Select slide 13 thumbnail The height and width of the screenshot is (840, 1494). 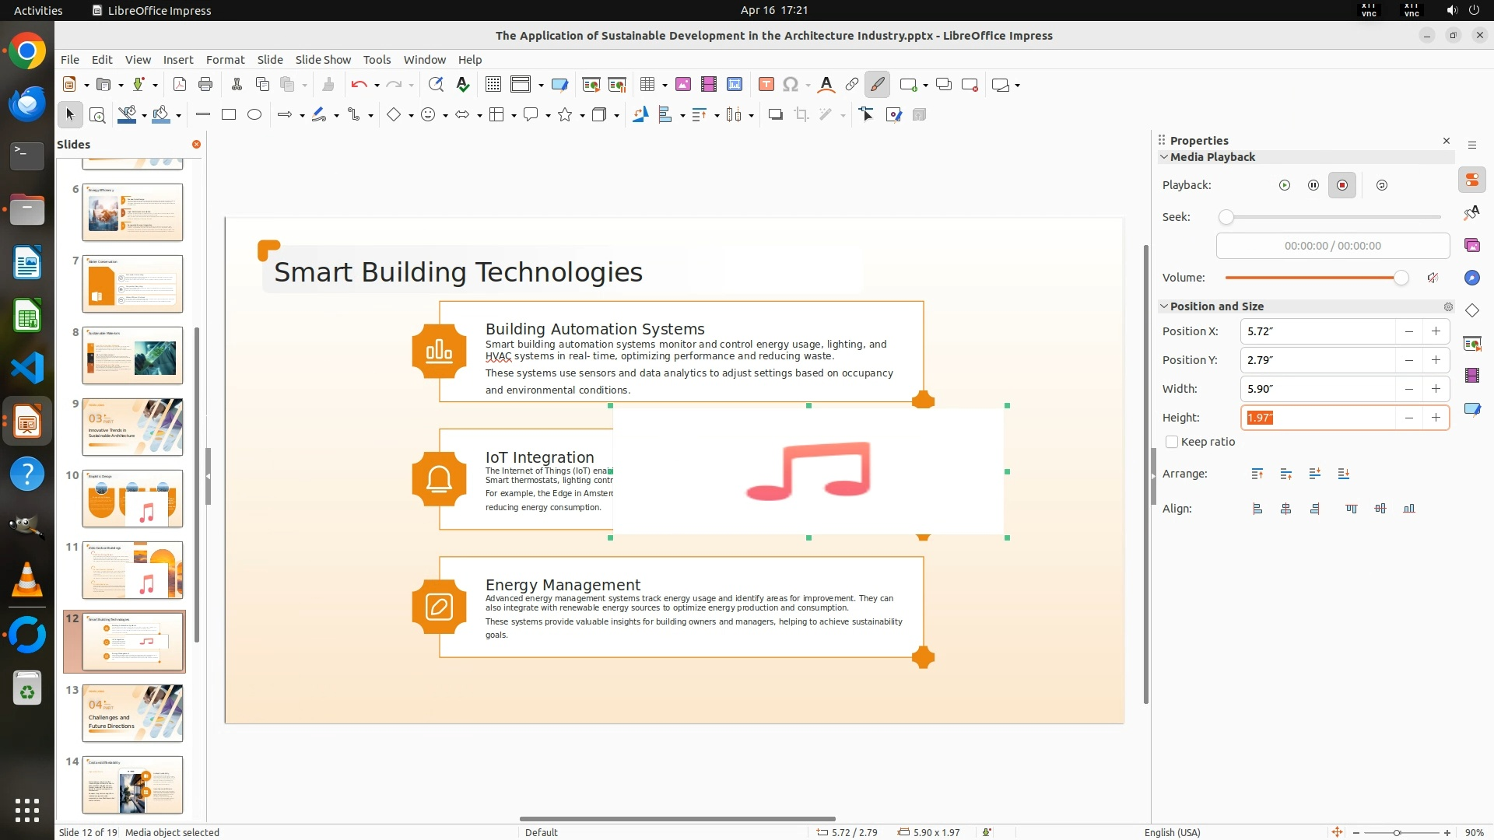click(x=132, y=713)
